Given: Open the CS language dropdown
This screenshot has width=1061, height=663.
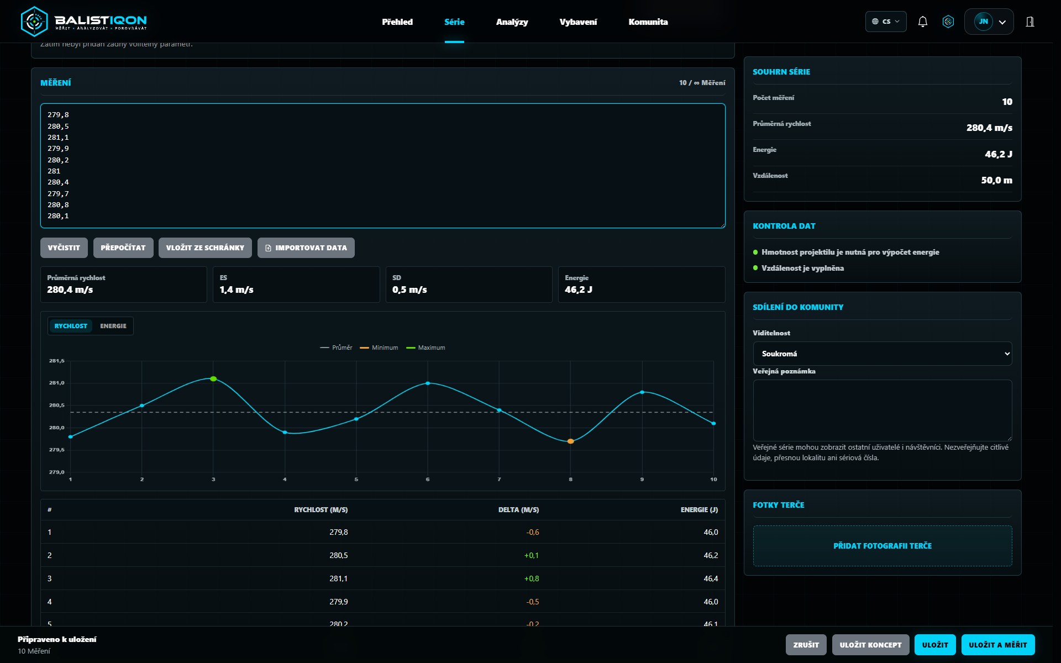Looking at the screenshot, I should click(x=885, y=22).
